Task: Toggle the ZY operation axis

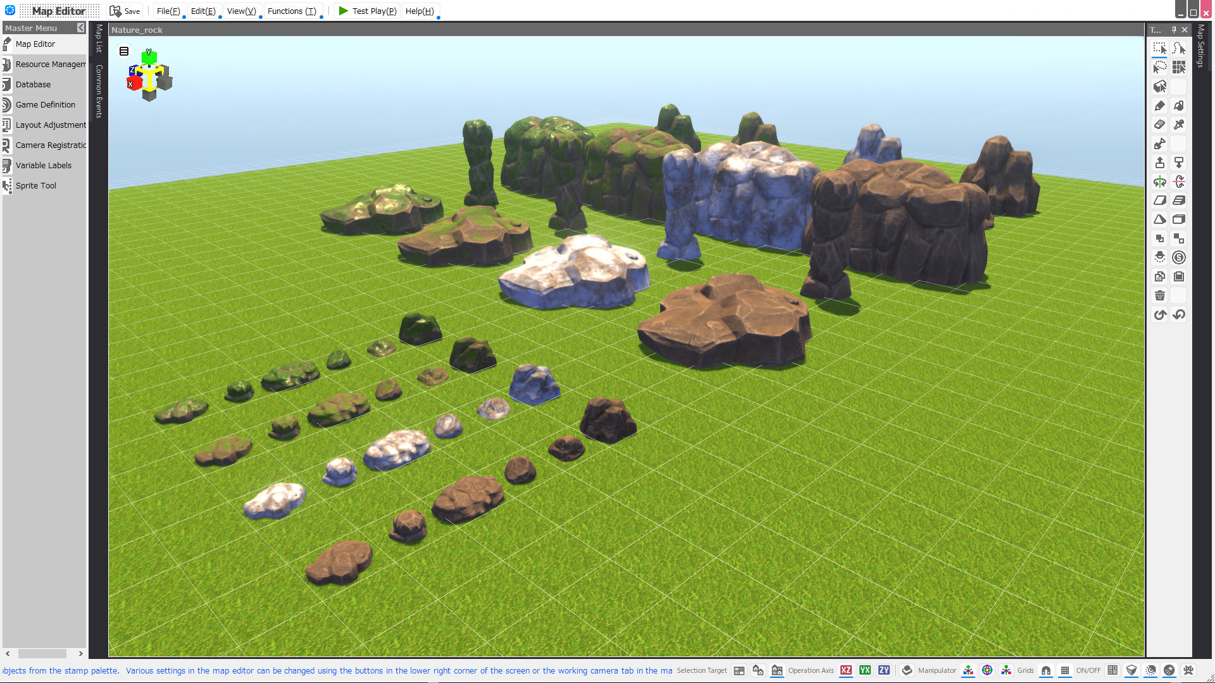Action: coord(883,670)
